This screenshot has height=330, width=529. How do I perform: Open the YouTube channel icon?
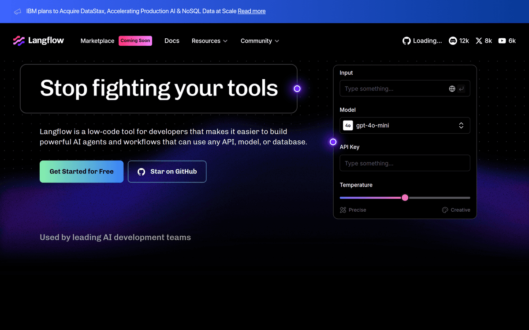502,41
